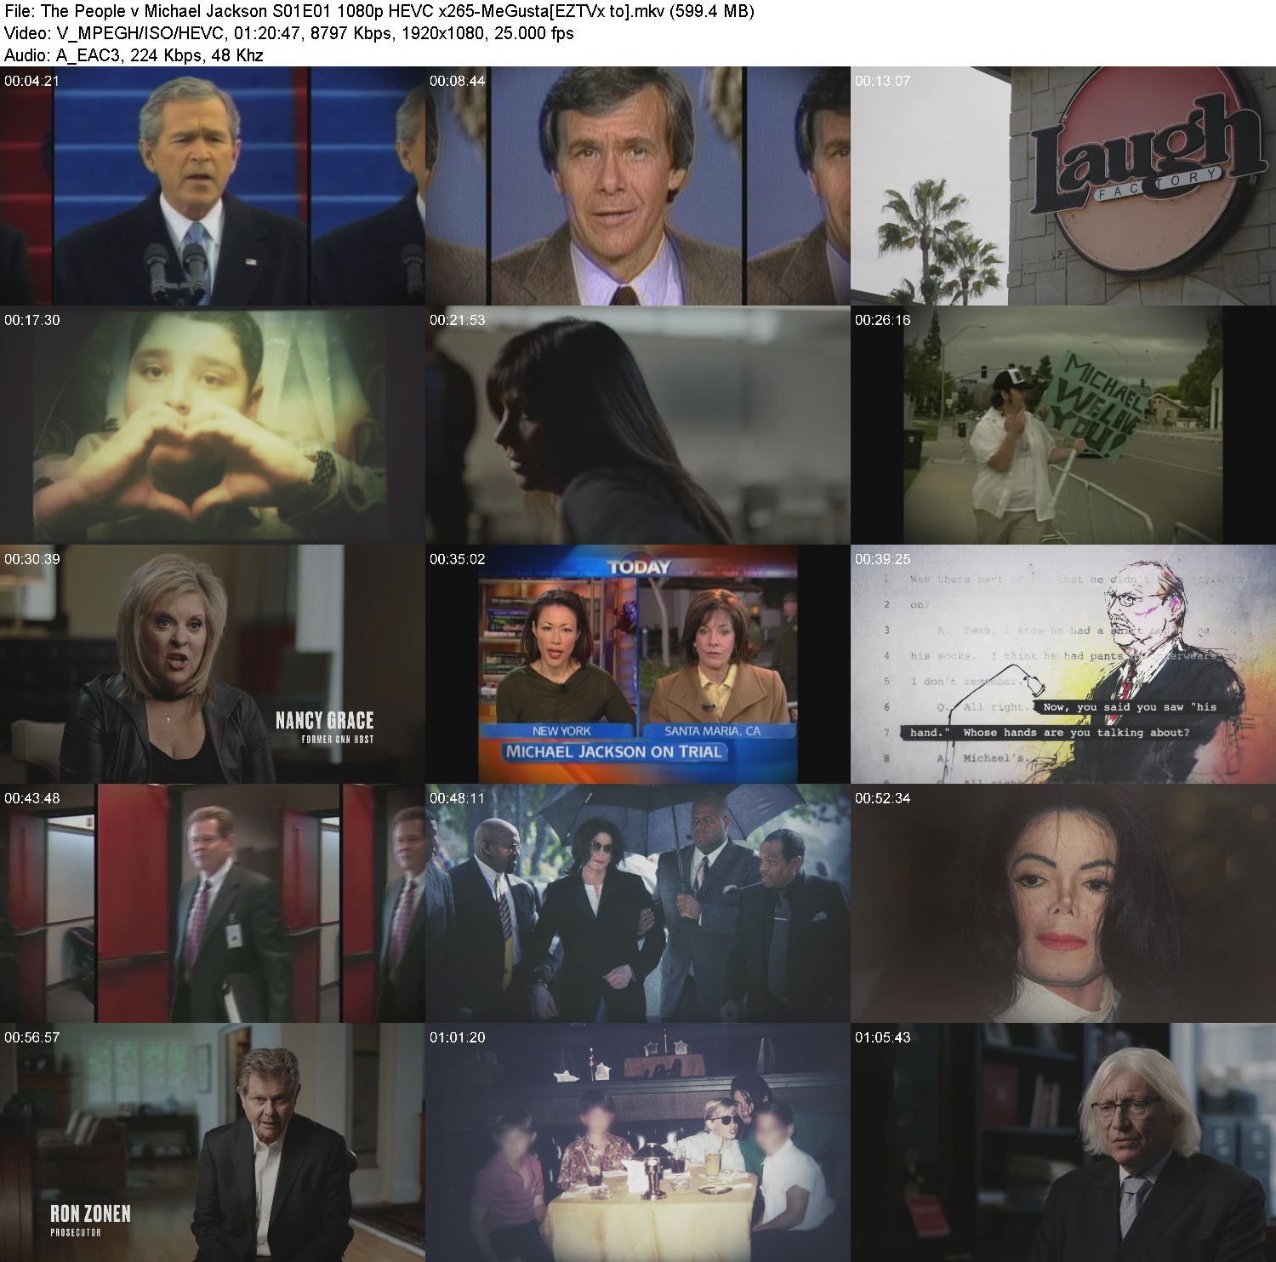
Task: Open the Ron Zonen prosecutor thumbnail
Action: coord(213,1142)
